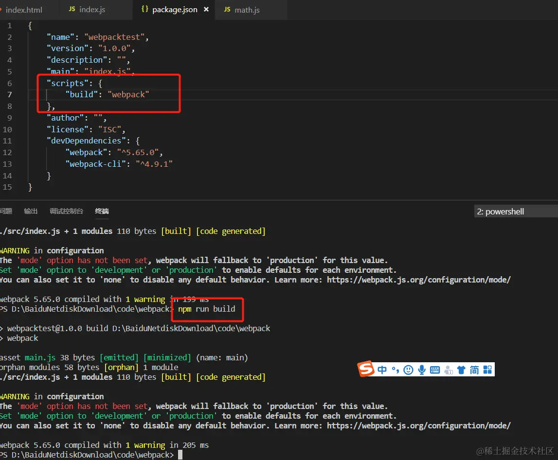
Task: Select the 终端 panel tab
Action: 102,211
